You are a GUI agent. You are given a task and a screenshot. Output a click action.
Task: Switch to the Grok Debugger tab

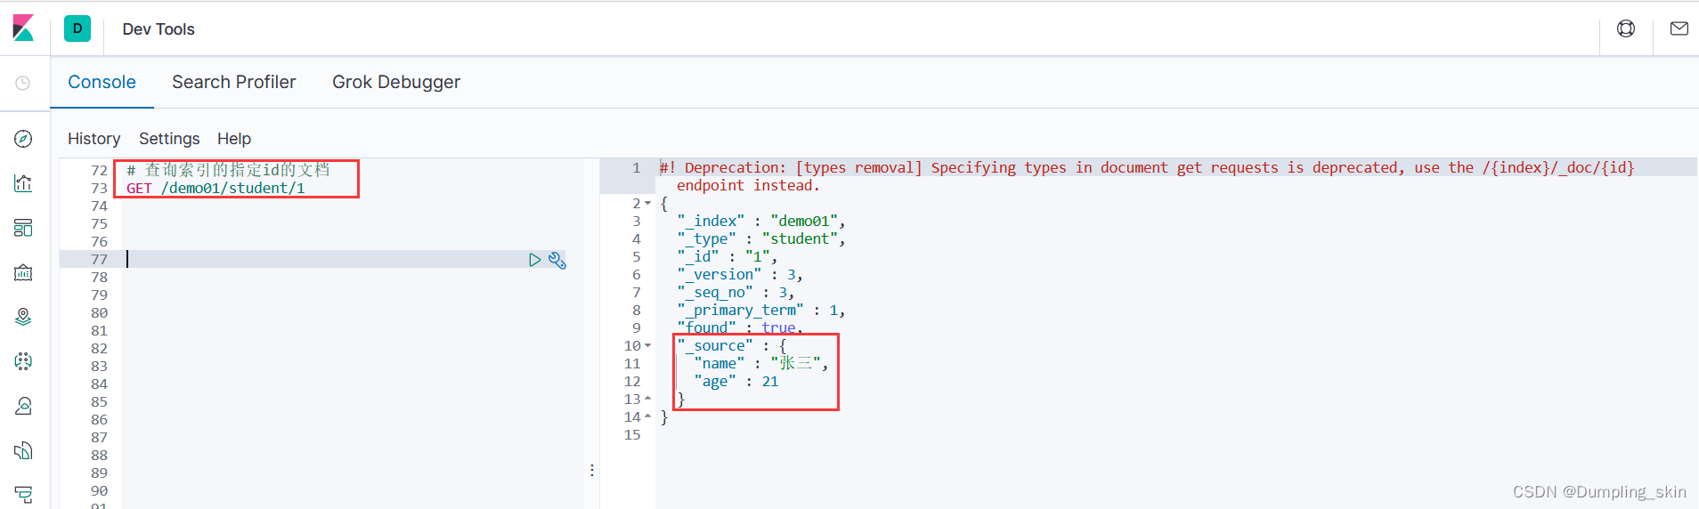[396, 82]
